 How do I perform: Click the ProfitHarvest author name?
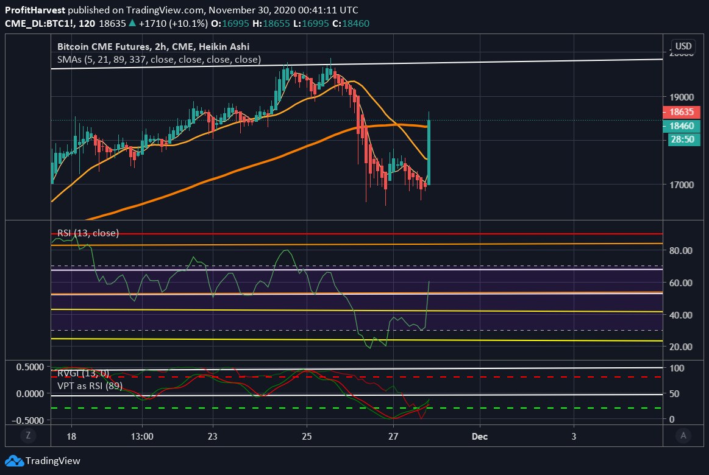(x=35, y=10)
